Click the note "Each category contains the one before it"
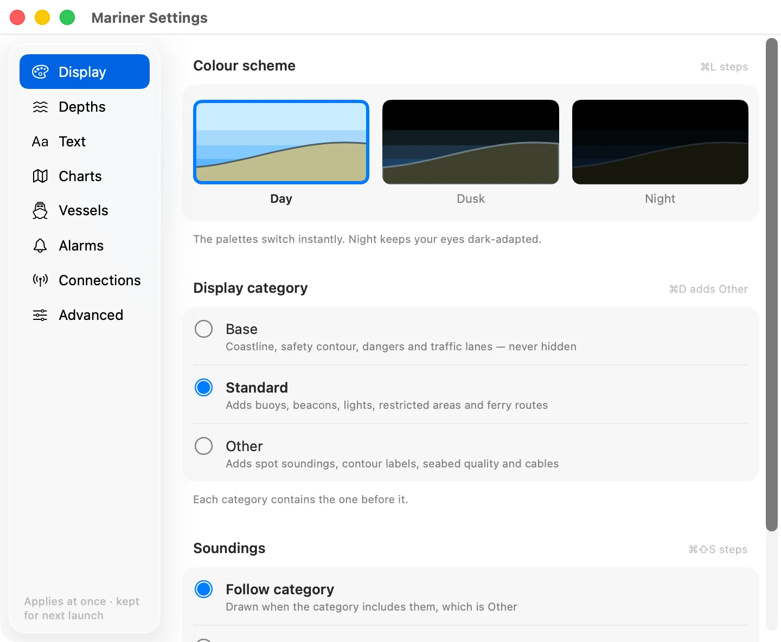Image resolution: width=781 pixels, height=642 pixels. 301,499
